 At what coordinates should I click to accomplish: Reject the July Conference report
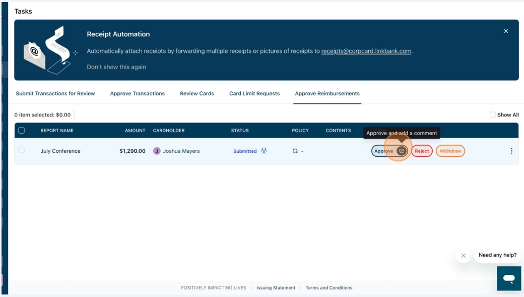point(422,151)
